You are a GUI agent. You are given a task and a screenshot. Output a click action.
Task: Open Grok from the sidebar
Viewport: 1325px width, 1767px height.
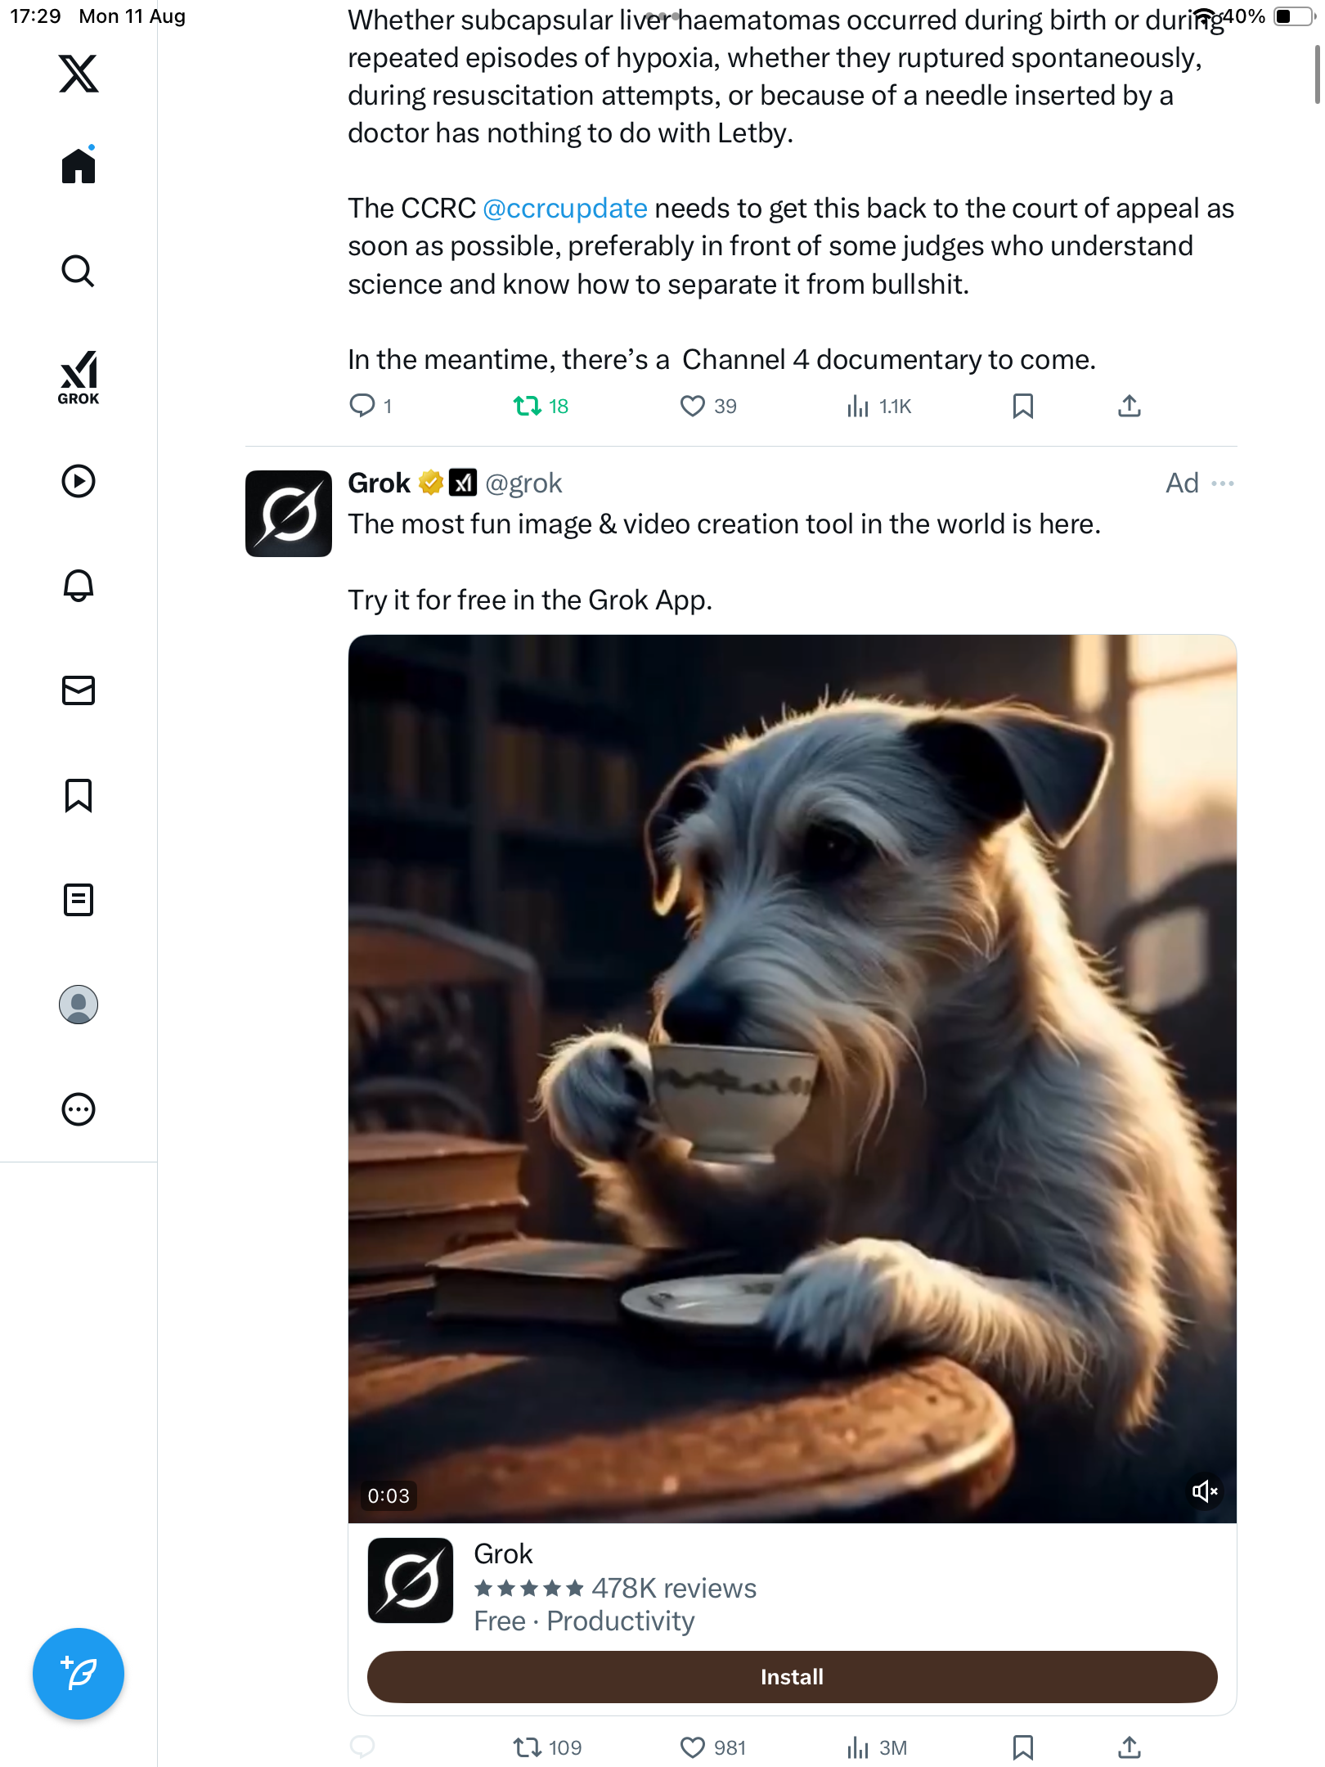click(79, 377)
